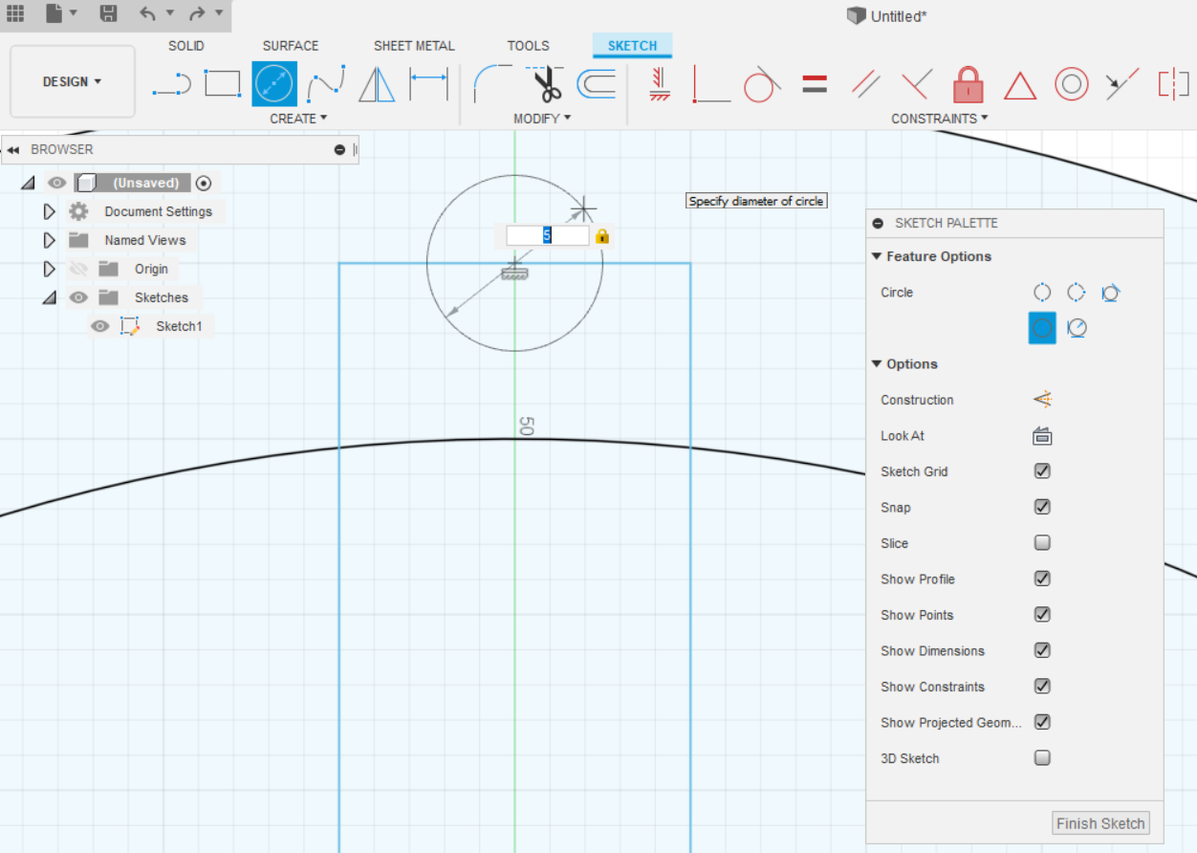Expand the Document Settings node
This screenshot has height=853, width=1197.
(50, 211)
